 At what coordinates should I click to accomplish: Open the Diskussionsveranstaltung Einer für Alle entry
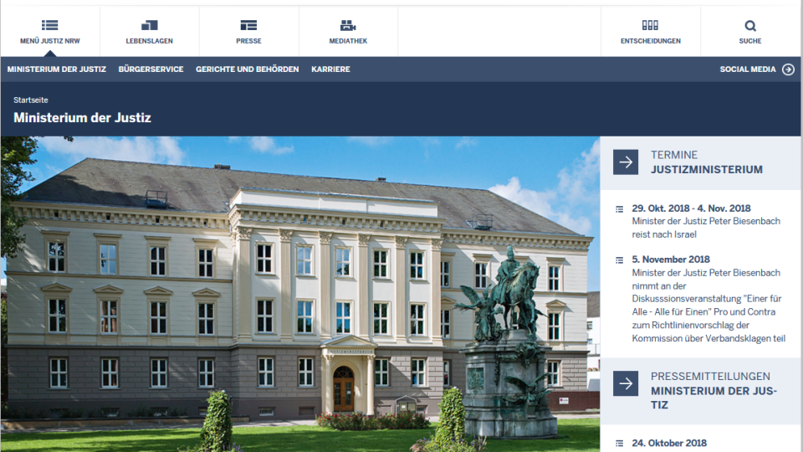pos(708,306)
